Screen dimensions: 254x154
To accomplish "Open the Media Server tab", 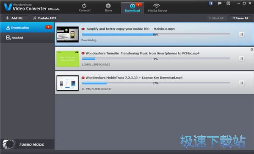I will 157,8.
